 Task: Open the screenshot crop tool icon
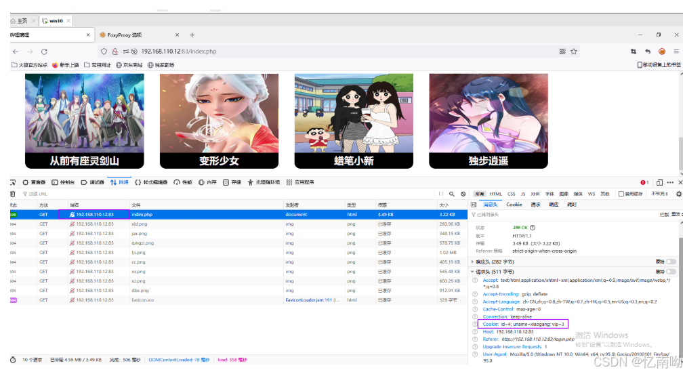click(634, 51)
